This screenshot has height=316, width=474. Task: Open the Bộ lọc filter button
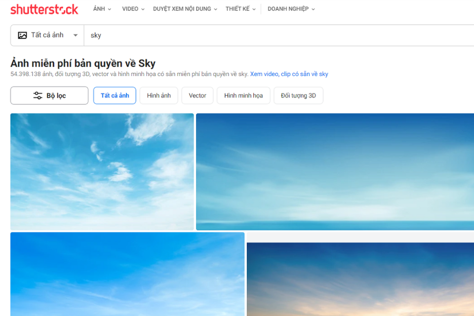[49, 96]
